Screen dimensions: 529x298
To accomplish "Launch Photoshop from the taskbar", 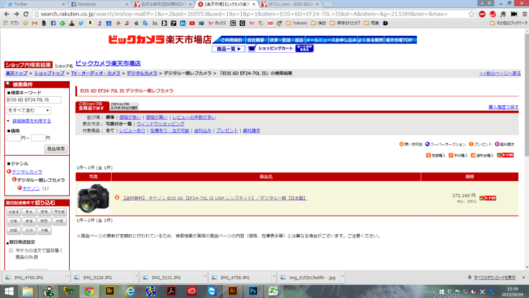I will tap(253, 291).
